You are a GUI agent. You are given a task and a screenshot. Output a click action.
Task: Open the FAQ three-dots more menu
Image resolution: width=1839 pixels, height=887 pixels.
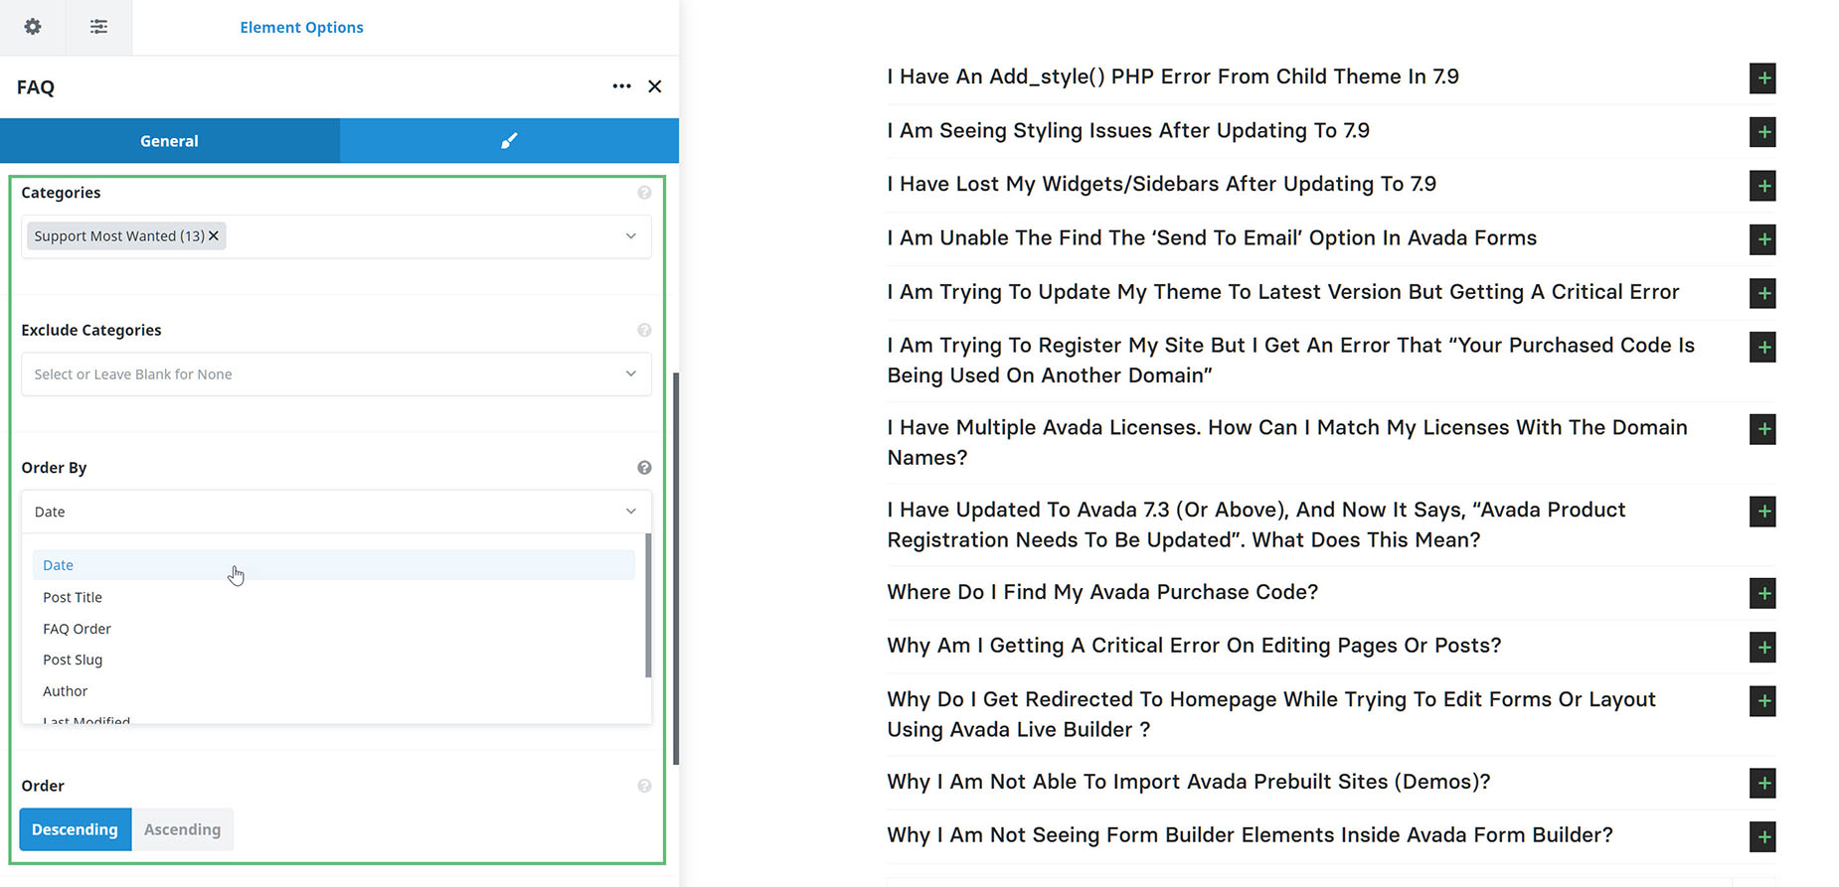pyautogui.click(x=621, y=86)
